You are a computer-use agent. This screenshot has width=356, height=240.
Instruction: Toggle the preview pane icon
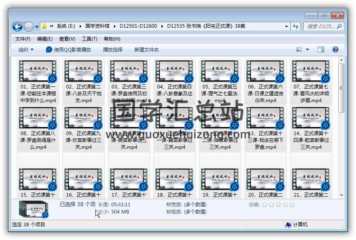point(321,49)
